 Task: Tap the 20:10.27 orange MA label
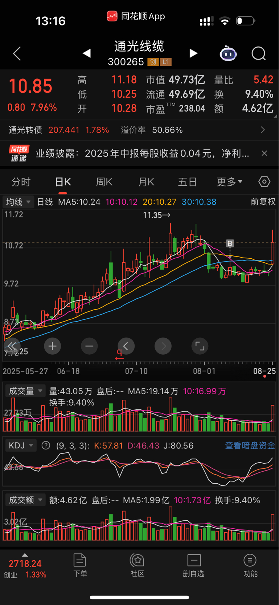159,202
